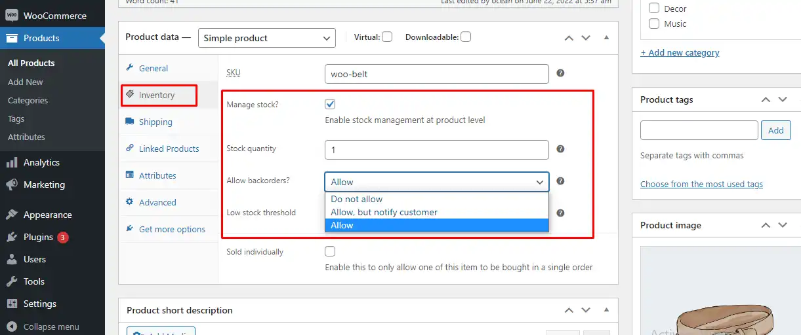This screenshot has height=335, width=801.
Task: Click the General tab wrench icon
Action: click(130, 68)
